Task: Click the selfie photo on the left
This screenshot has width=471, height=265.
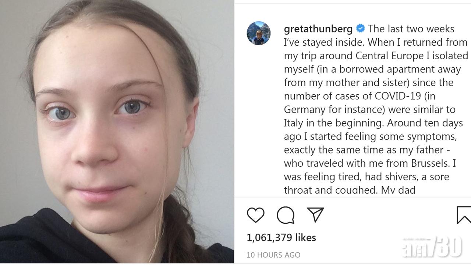Action: 117,132
